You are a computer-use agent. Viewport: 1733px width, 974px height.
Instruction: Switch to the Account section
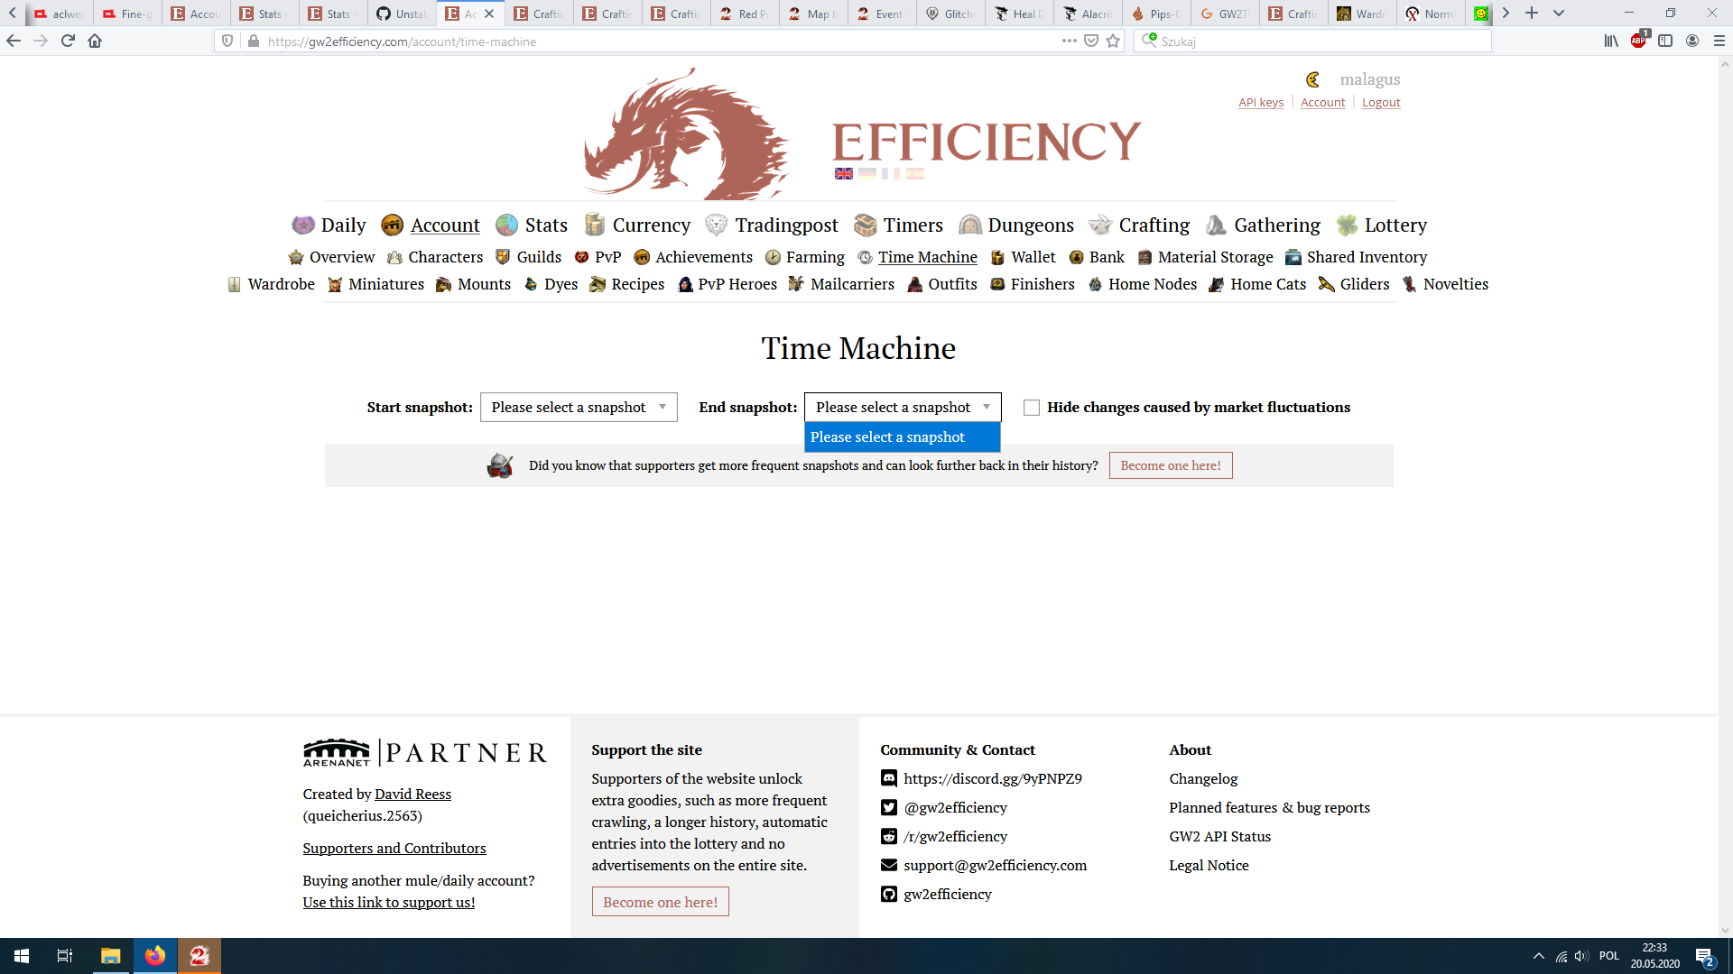(446, 225)
